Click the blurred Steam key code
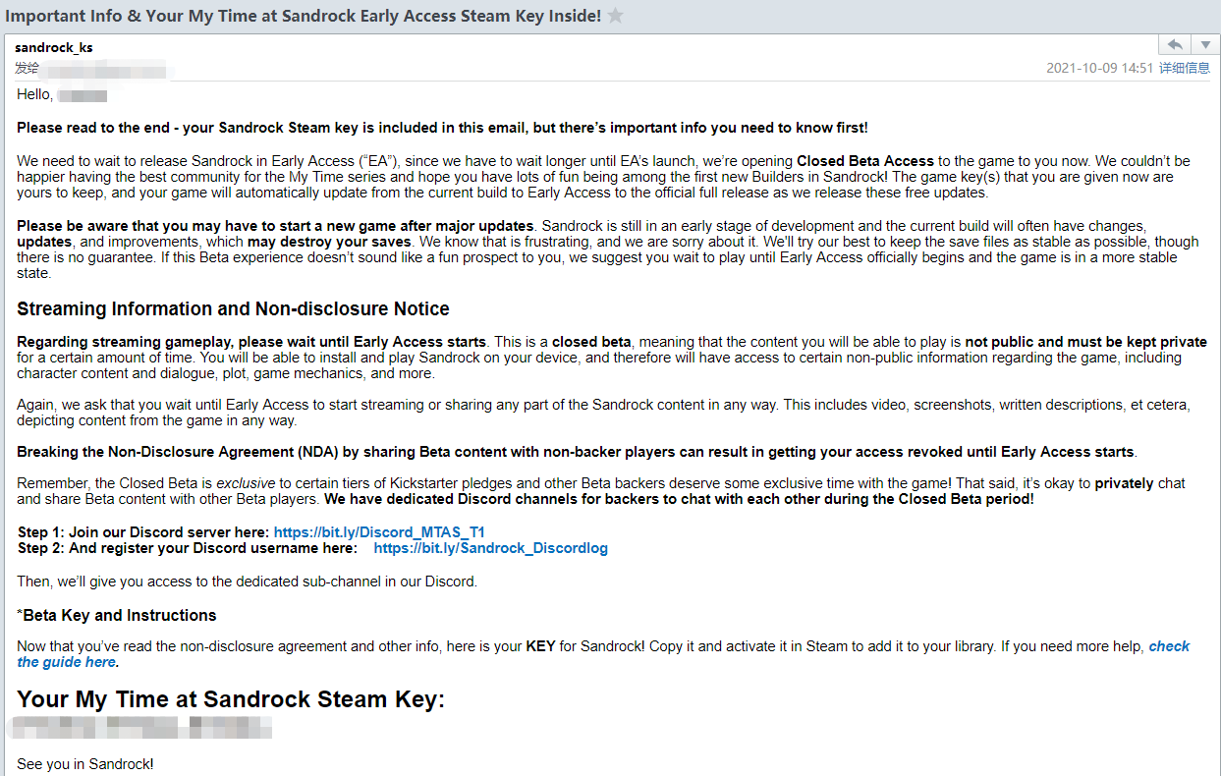The image size is (1221, 776). pos(139,728)
